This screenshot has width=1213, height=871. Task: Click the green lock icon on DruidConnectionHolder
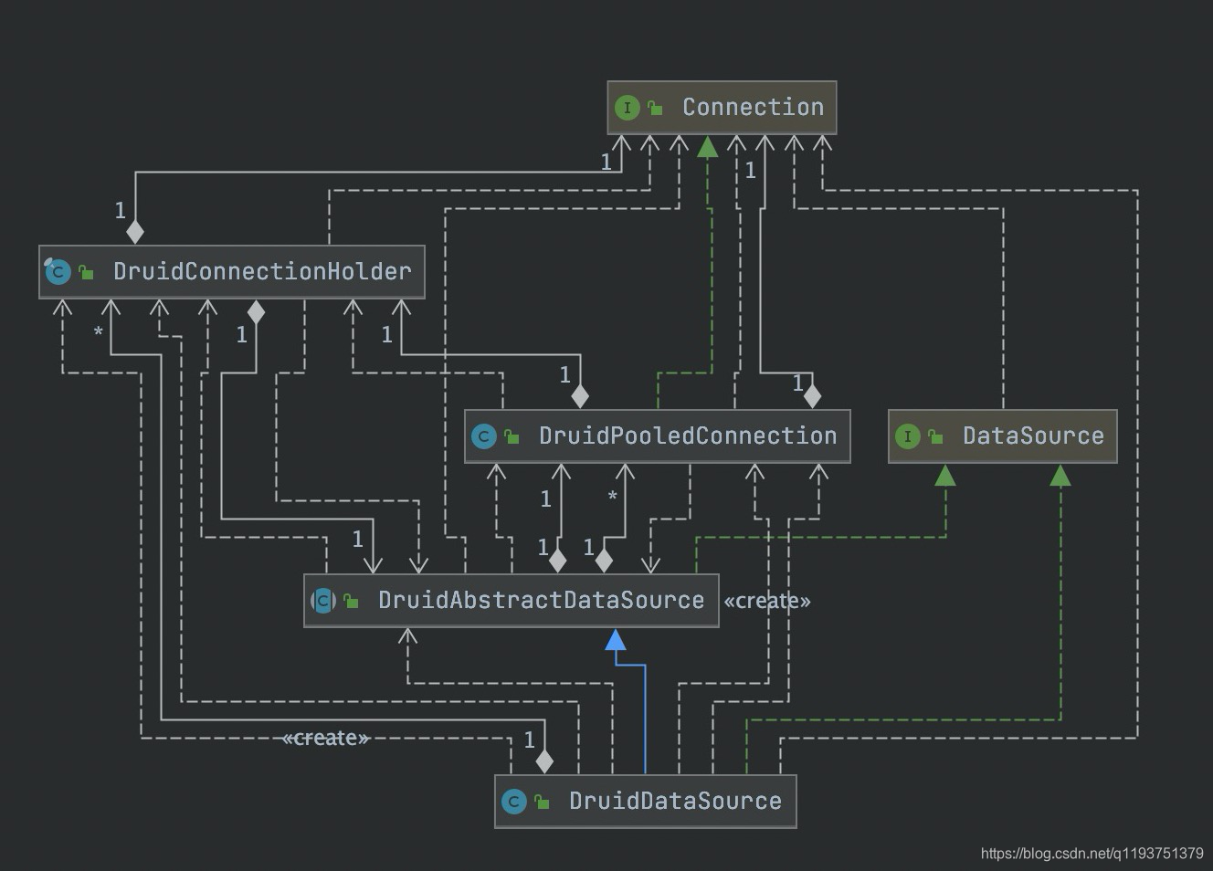[86, 271]
